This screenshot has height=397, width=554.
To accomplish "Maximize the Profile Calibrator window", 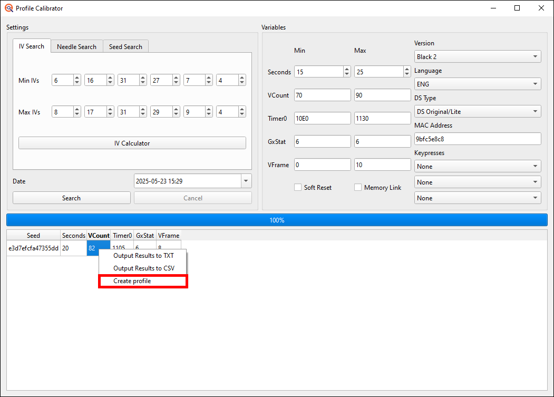I will (517, 8).
